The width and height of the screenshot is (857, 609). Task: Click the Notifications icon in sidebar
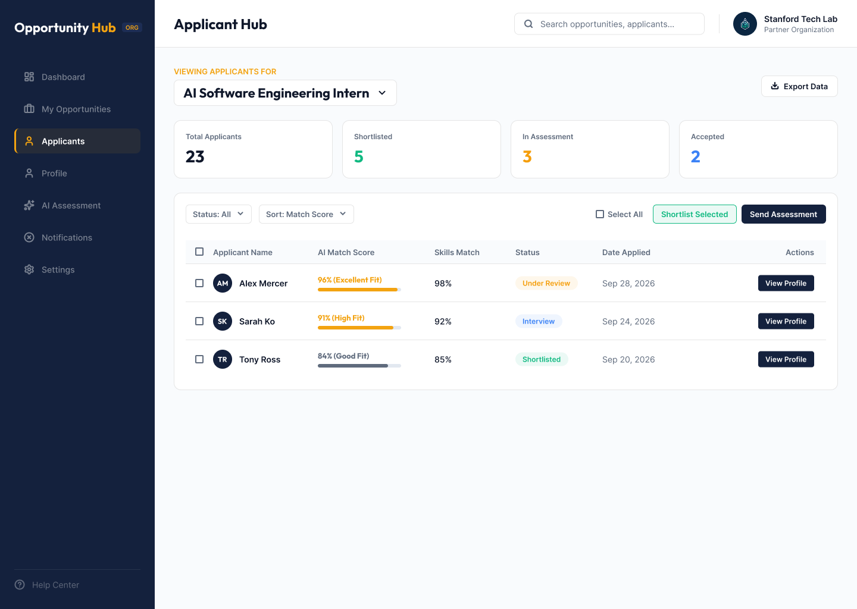(29, 237)
